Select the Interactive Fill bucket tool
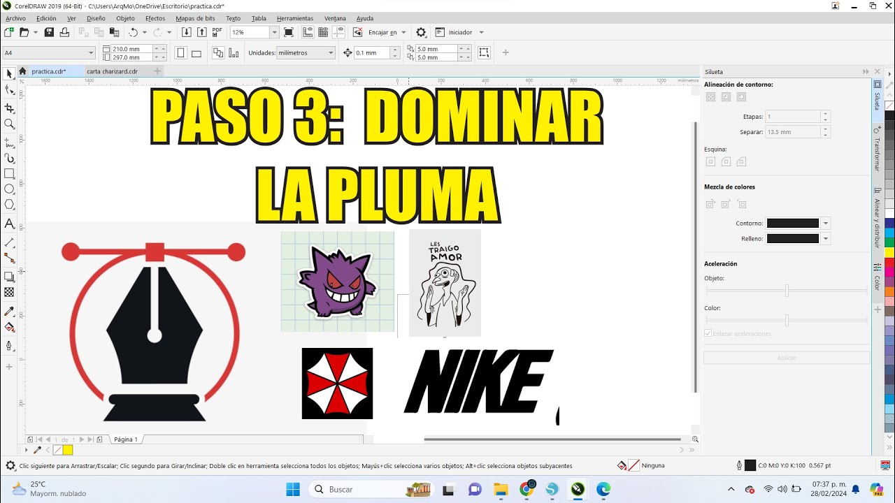Screen dimensions: 895x503 [x=9, y=327]
